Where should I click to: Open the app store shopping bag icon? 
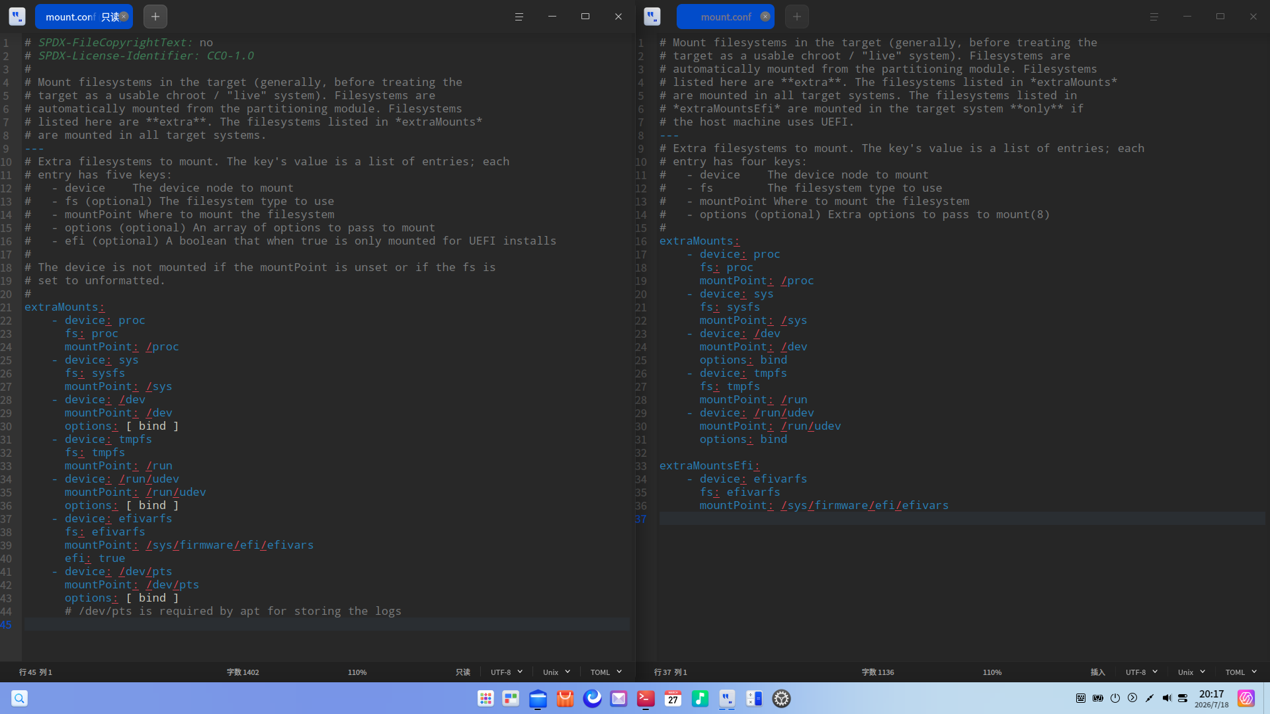click(565, 698)
